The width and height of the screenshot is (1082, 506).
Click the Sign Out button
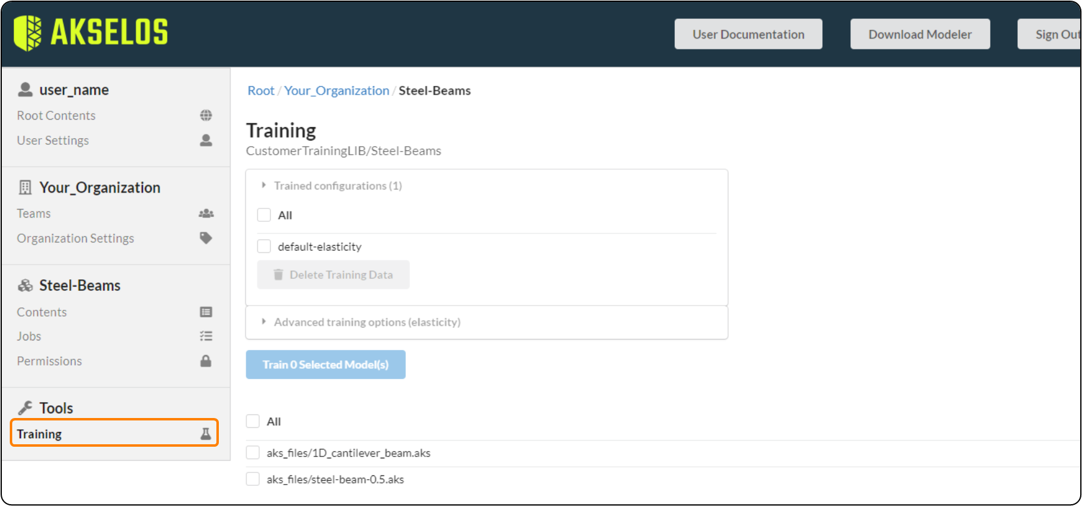[1050, 34]
